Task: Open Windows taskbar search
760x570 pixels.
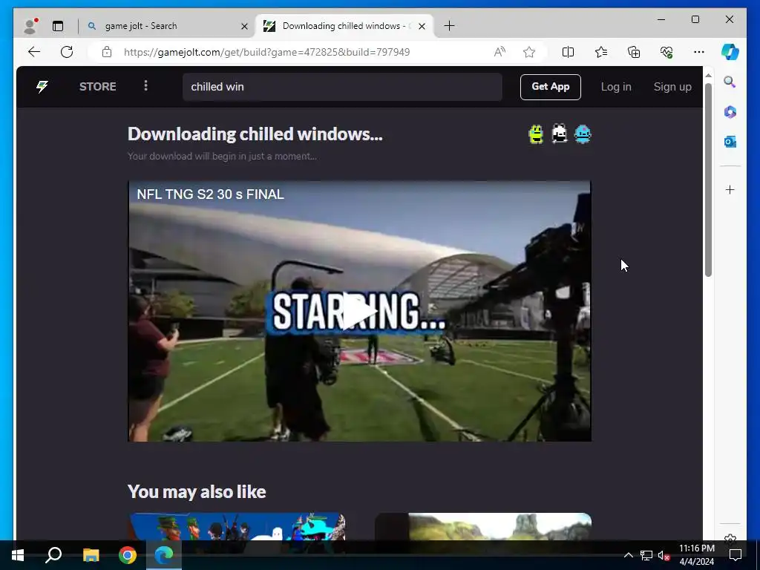Action: coord(53,555)
